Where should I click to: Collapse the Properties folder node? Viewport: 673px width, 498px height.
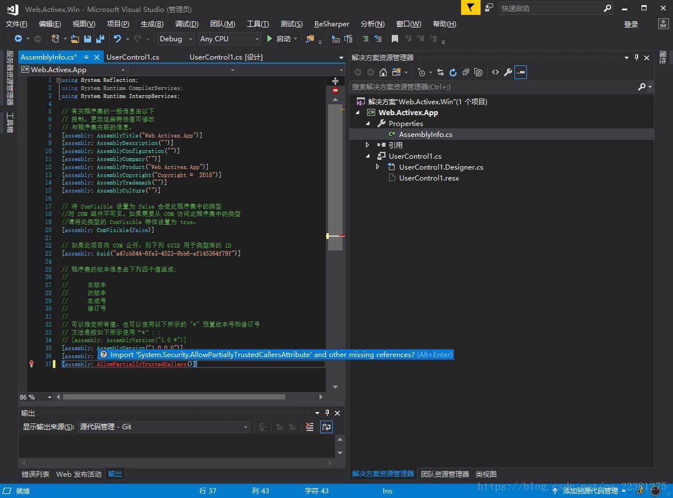click(368, 123)
